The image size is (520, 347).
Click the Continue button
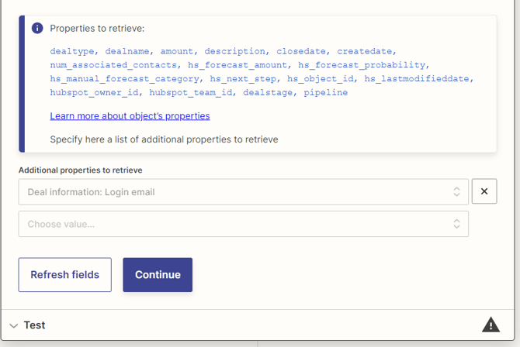158,275
